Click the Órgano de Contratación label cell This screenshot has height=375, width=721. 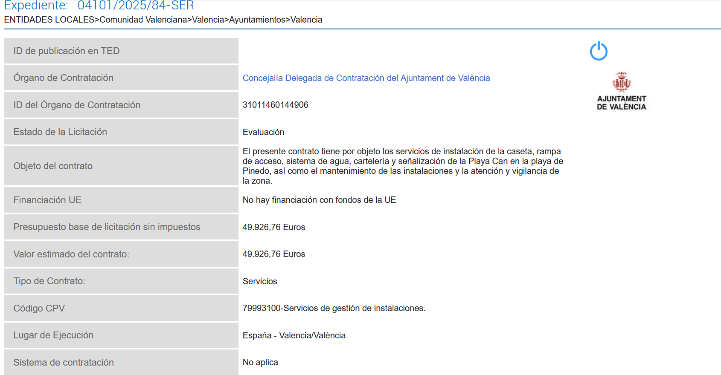121,78
